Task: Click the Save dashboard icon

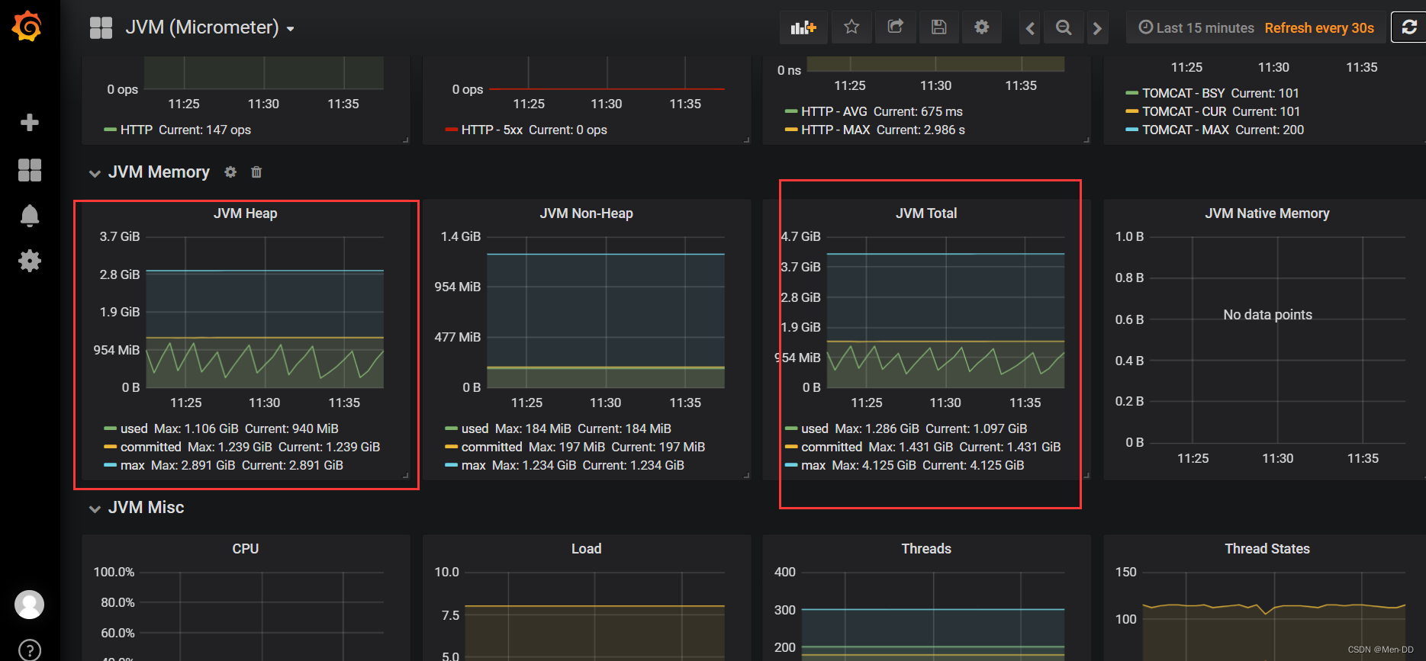Action: click(939, 27)
